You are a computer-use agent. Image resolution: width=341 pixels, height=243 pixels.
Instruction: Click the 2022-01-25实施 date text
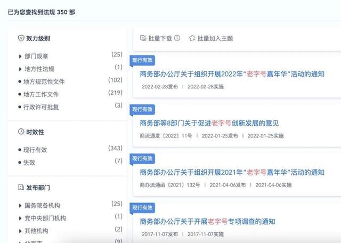(x=265, y=136)
